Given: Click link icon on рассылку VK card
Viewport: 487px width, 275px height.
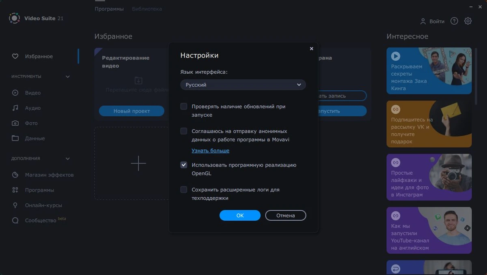Looking at the screenshot, I should pyautogui.click(x=396, y=109).
